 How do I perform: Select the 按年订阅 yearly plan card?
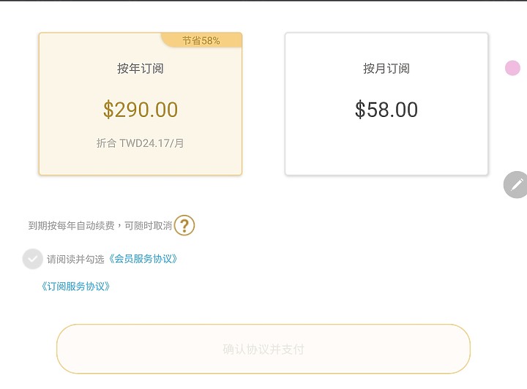coord(141,104)
